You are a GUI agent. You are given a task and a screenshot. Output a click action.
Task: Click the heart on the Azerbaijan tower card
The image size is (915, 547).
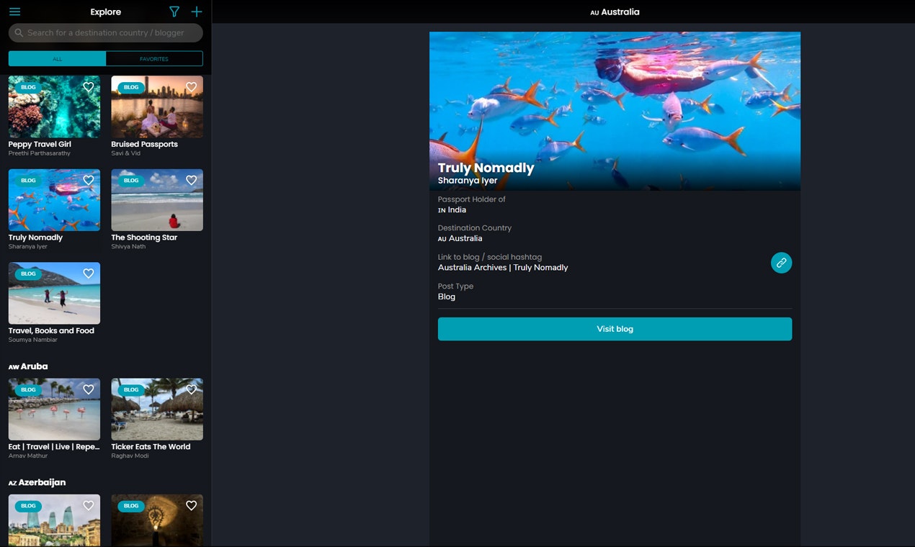coord(88,505)
